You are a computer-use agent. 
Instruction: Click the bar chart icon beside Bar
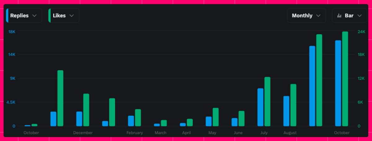click(x=339, y=15)
